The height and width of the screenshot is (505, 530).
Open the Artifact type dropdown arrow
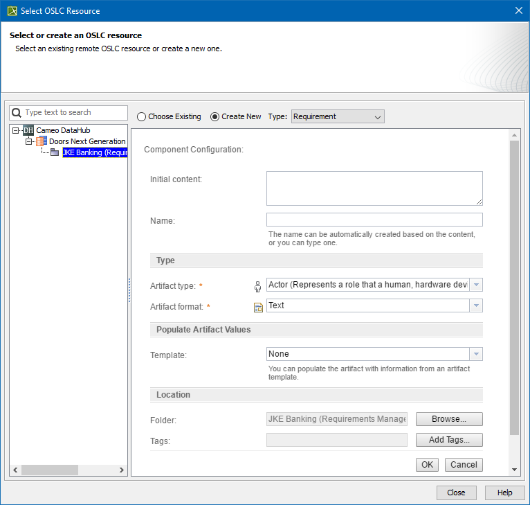coord(476,285)
